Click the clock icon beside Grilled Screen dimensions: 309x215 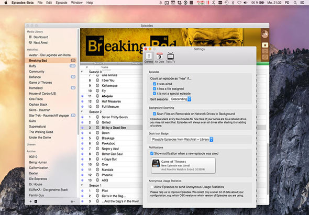pyautogui.click(x=97, y=122)
